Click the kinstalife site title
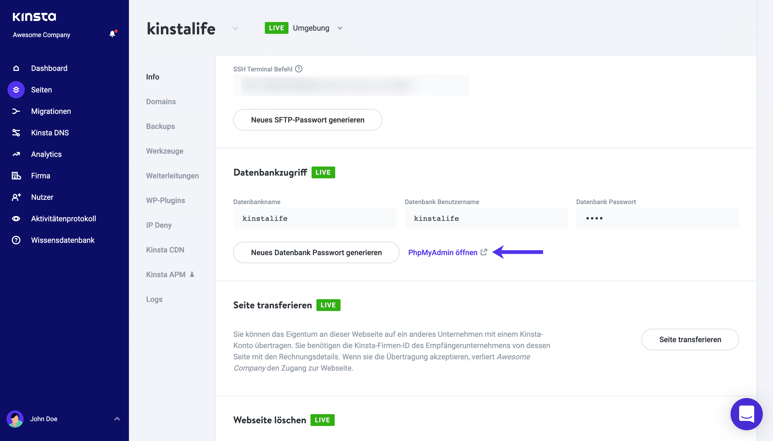This screenshot has width=773, height=441. click(x=181, y=29)
